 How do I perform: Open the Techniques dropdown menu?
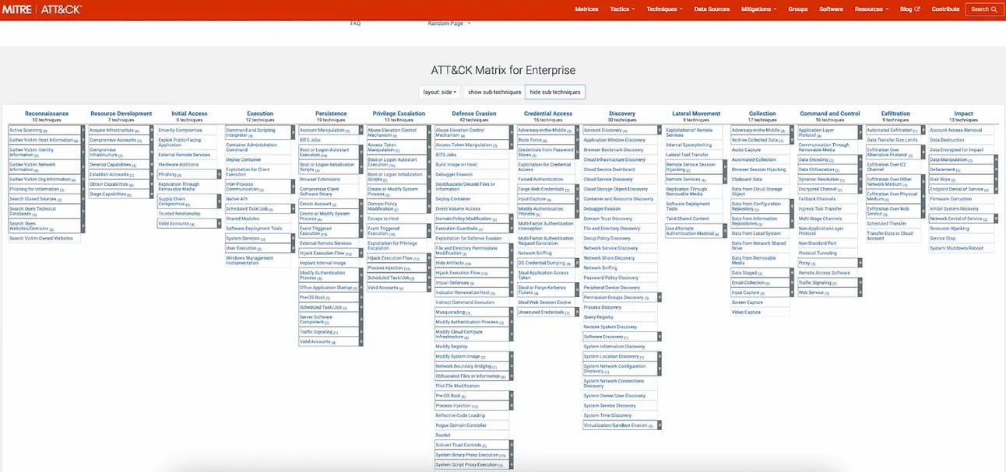tap(664, 9)
